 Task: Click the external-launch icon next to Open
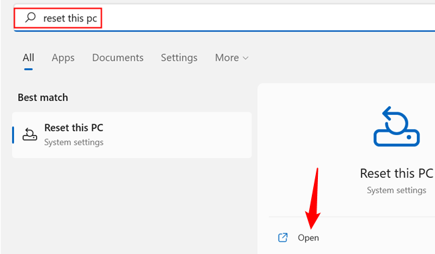(282, 237)
